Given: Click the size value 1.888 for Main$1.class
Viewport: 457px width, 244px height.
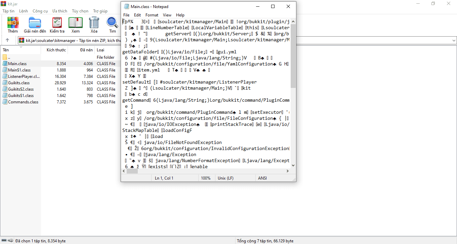Looking at the screenshot, I should (x=61, y=70).
